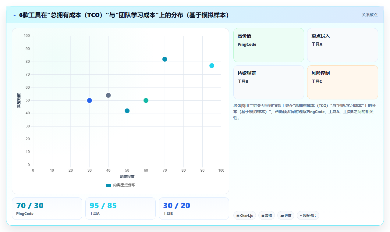Click the 实施难度 y-axis title
Screen dimensions: 390x232
(19, 101)
